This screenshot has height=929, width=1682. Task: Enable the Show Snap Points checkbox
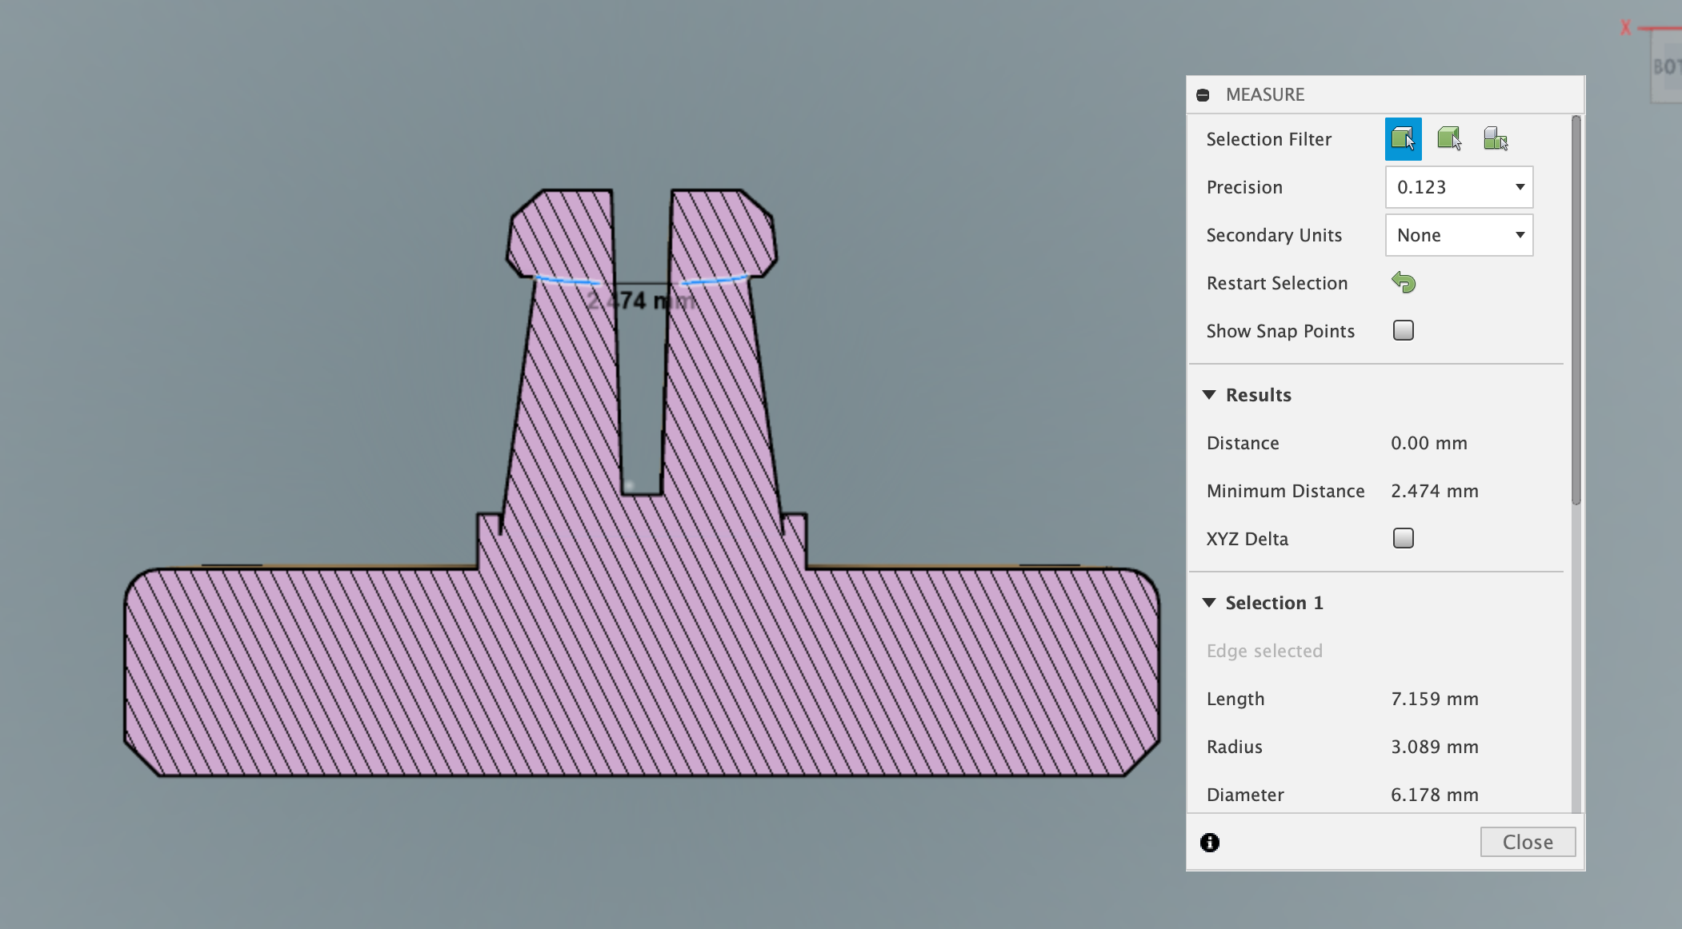pyautogui.click(x=1404, y=330)
